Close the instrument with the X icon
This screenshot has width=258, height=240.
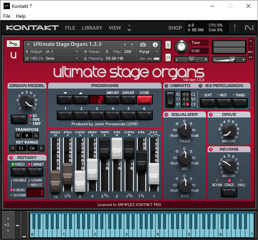pos(250,41)
